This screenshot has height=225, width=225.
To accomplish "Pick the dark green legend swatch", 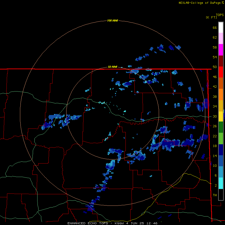I will pyautogui.click(x=221, y=127).
